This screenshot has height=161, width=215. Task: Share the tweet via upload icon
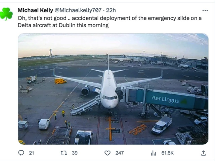point(203,153)
